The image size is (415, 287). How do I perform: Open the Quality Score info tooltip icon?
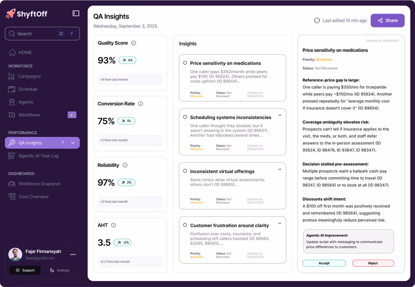point(133,43)
